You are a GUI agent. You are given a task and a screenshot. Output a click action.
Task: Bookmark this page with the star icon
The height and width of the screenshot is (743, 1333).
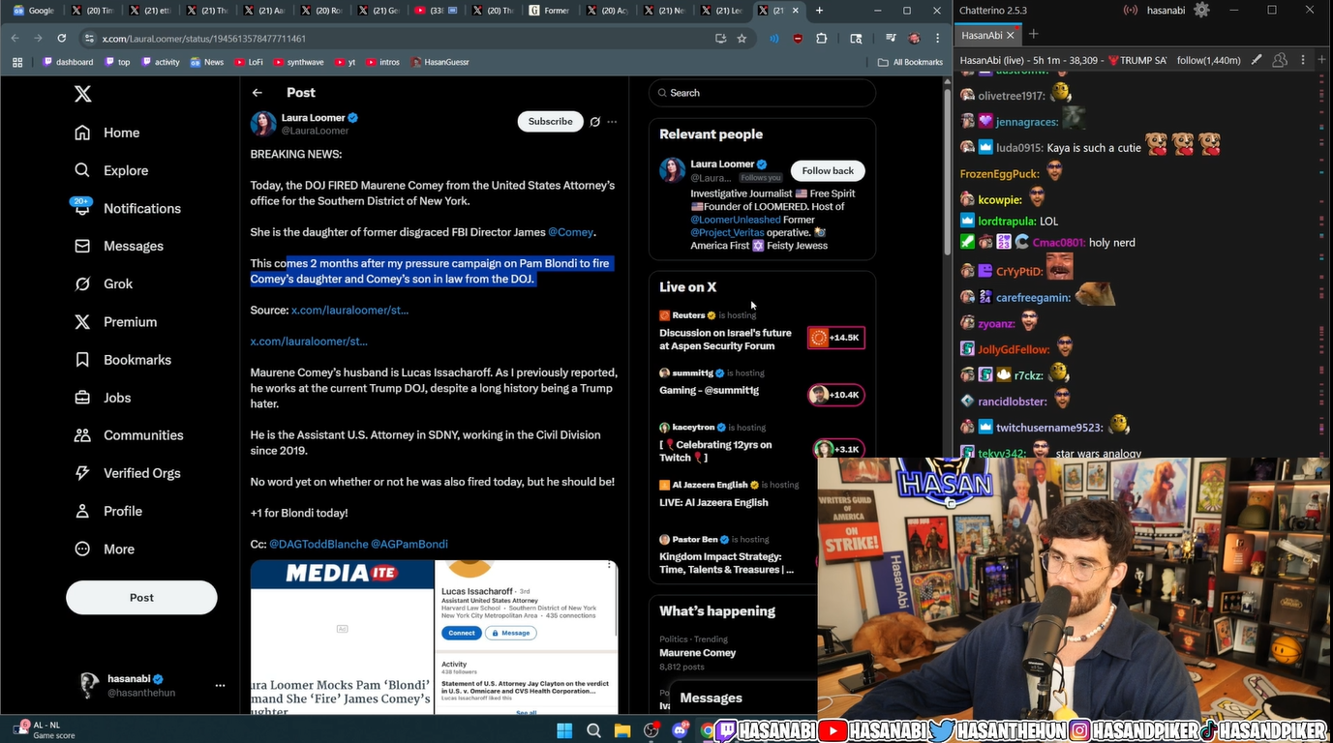coord(742,39)
